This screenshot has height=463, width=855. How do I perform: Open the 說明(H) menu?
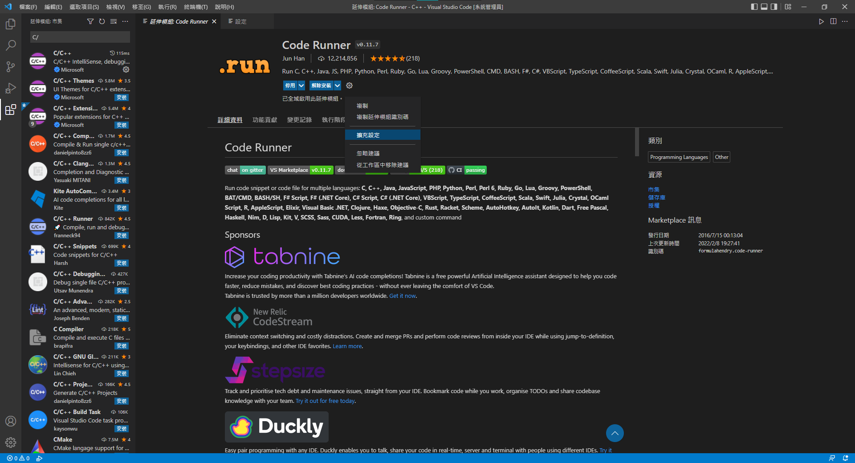point(224,7)
